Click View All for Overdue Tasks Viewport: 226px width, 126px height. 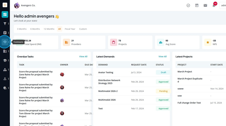click(x=83, y=57)
